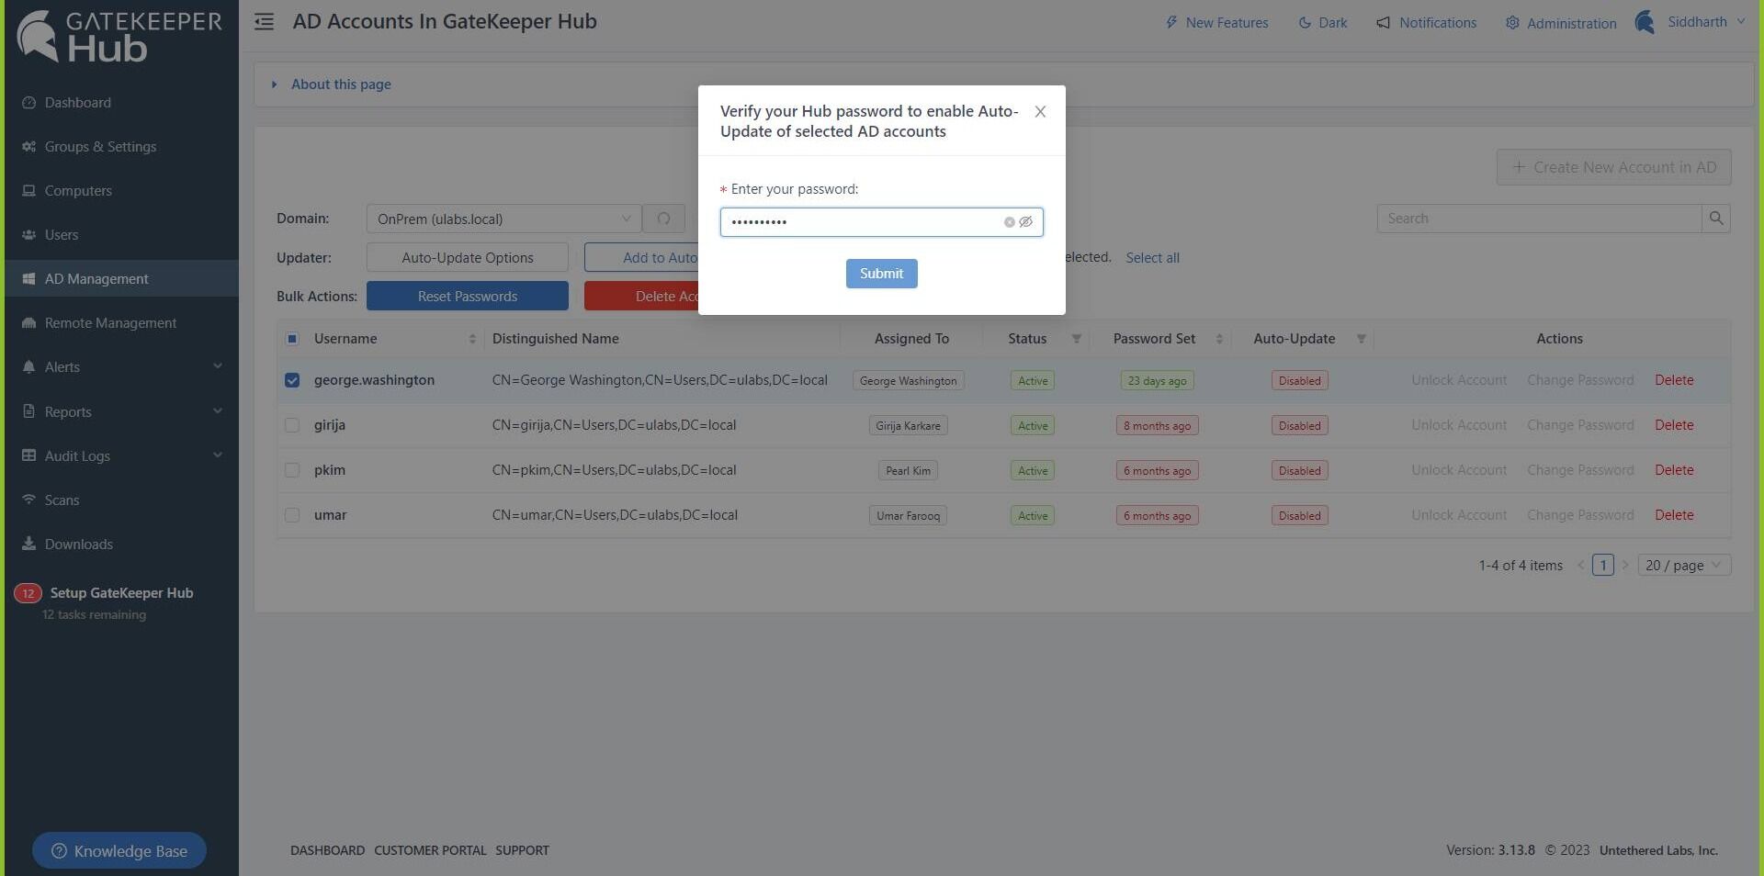Open Remote Management in the sidebar
This screenshot has height=876, width=1764.
(x=121, y=323)
